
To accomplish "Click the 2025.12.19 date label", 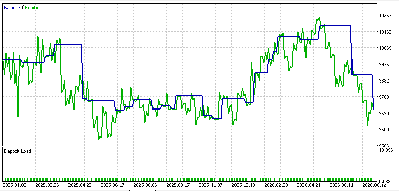I will 243,185.
